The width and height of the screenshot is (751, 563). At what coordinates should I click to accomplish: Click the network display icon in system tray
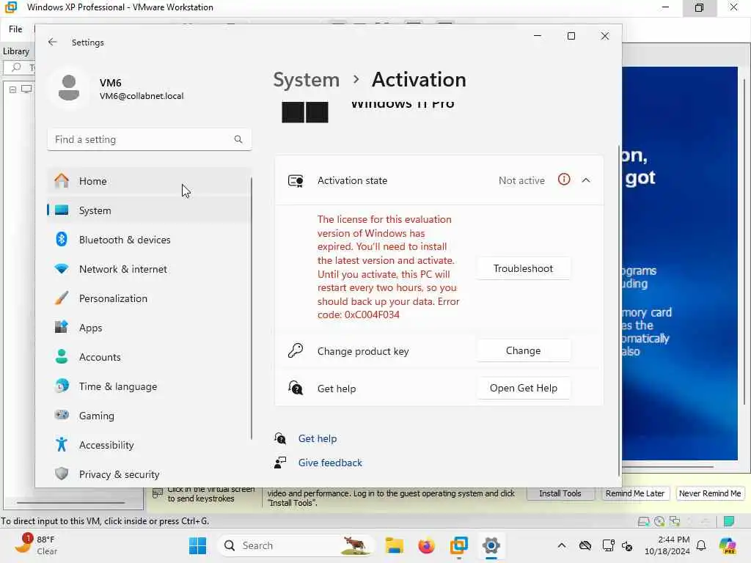[x=608, y=545]
